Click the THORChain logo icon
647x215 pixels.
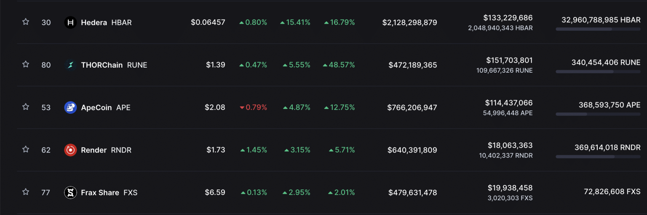point(70,65)
